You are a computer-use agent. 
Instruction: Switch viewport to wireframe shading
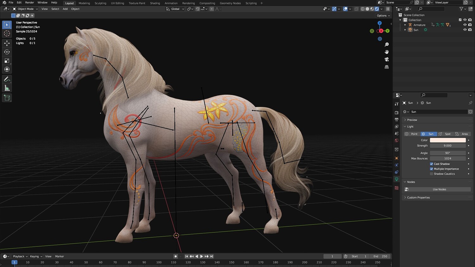(363, 9)
